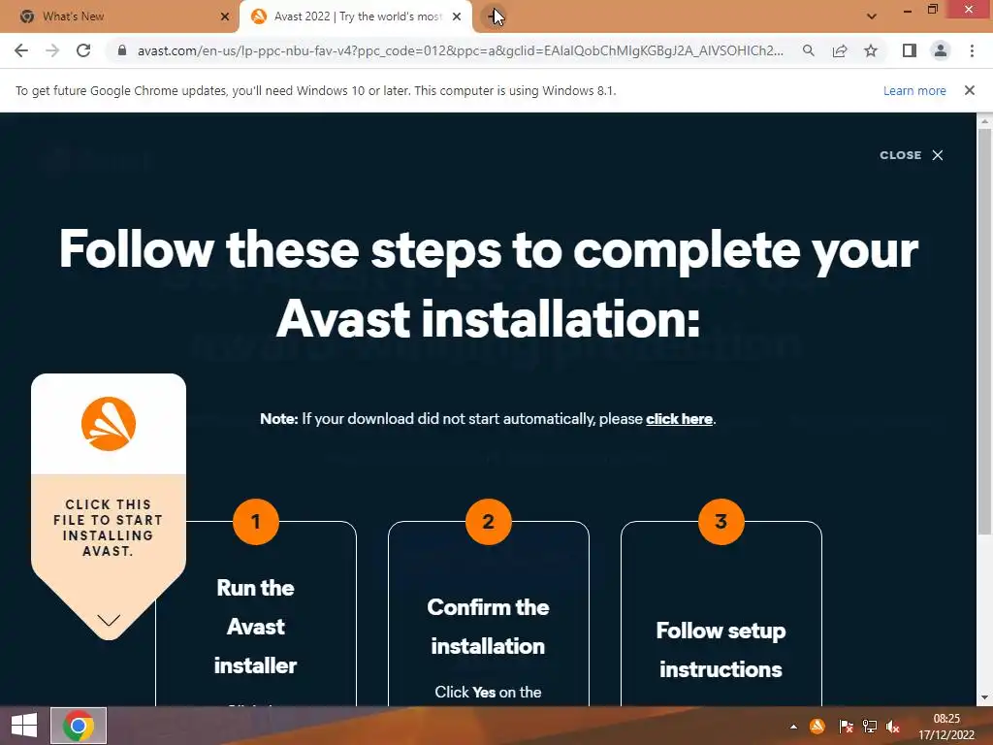Image resolution: width=993 pixels, height=745 pixels.
Task: Click step 3 'Follow setup instructions' text
Action: pos(721,650)
